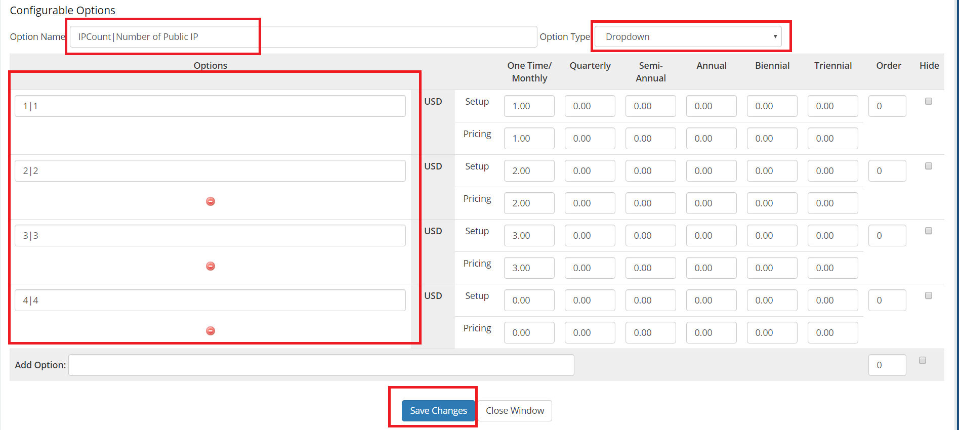Edit 2|2 Setup Semi-Annual field

(651, 171)
